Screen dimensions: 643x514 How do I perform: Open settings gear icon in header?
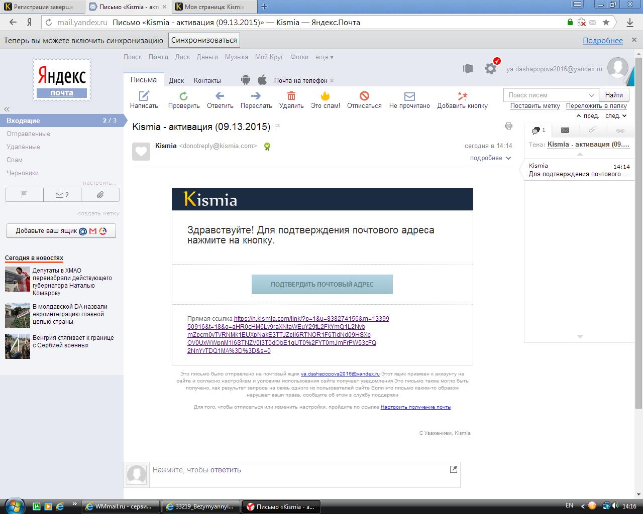(x=491, y=68)
